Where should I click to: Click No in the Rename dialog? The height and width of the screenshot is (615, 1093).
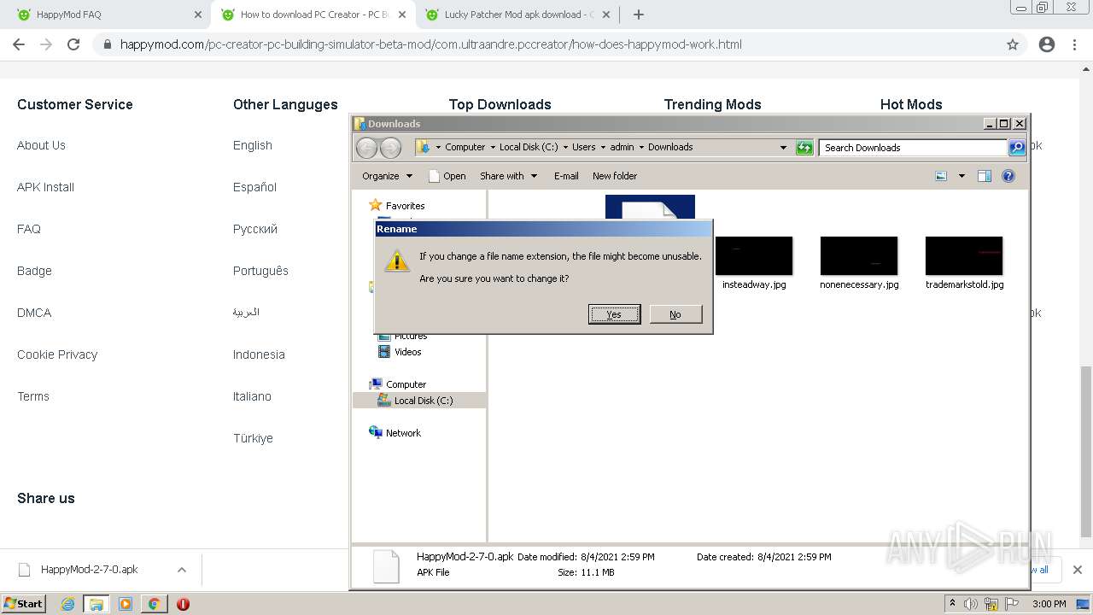pos(675,314)
